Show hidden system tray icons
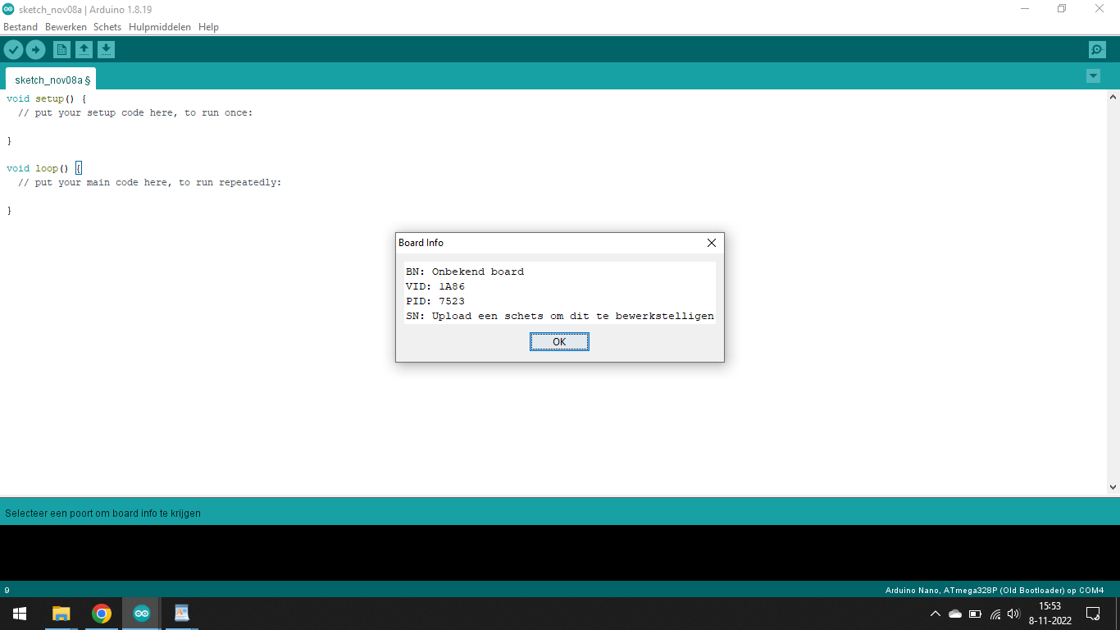Image resolution: width=1120 pixels, height=630 pixels. tap(935, 614)
